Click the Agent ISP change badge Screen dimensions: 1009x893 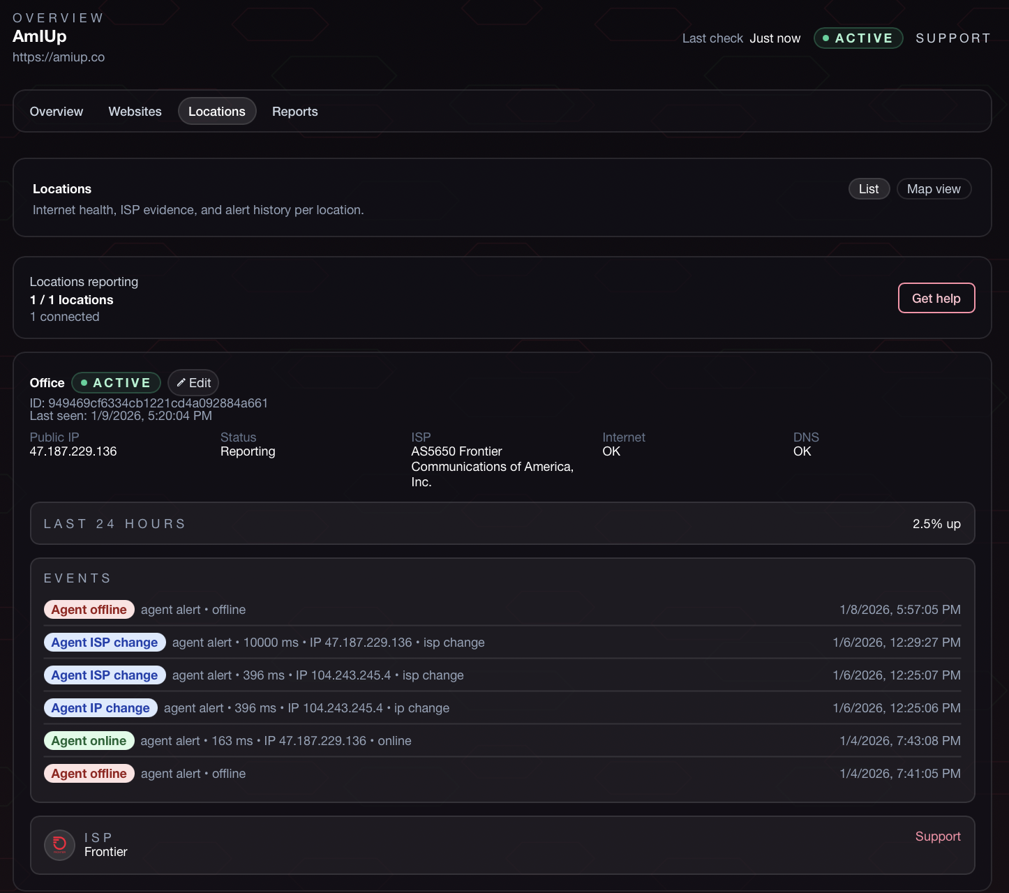[x=105, y=642]
